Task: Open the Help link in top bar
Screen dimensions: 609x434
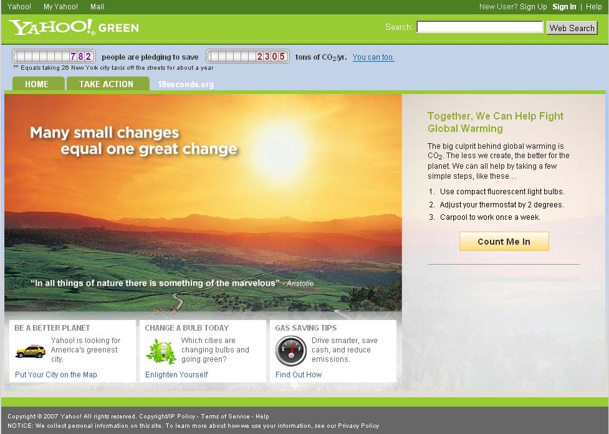Action: tap(593, 7)
